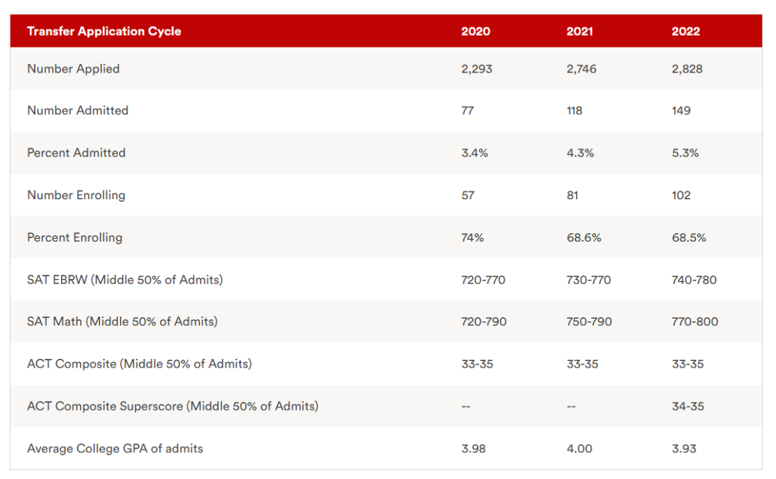Select the 2021 column header
This screenshot has height=479, width=776.
(581, 31)
